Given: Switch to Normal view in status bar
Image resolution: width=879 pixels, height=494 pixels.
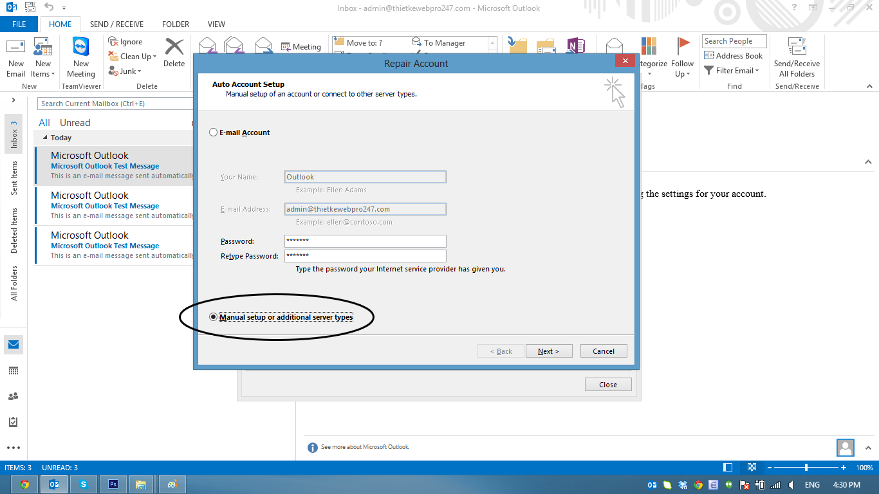Looking at the screenshot, I should click(x=728, y=468).
